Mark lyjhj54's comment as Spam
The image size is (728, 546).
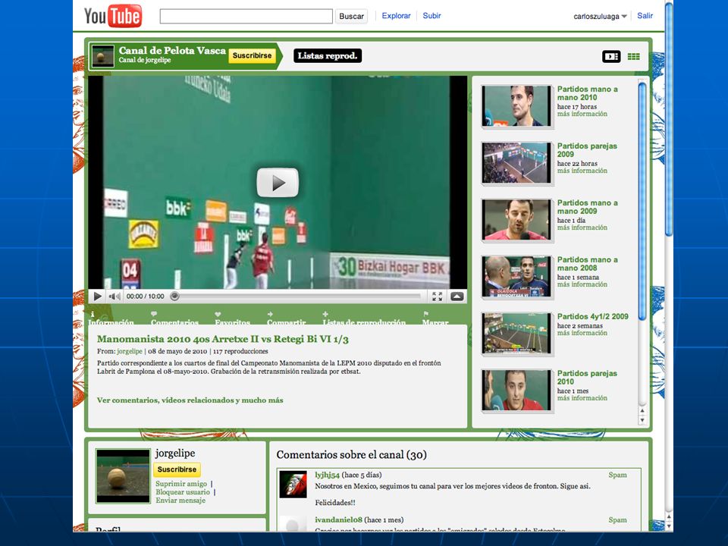pos(617,475)
